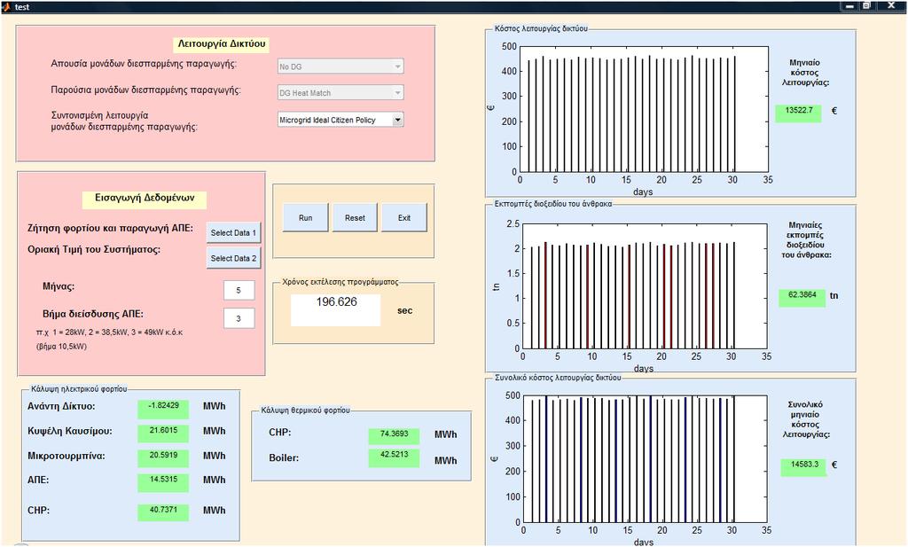908x547 pixels.
Task: Click the Ανάντη Δίκτυο value -1.82429
Action: (163, 409)
